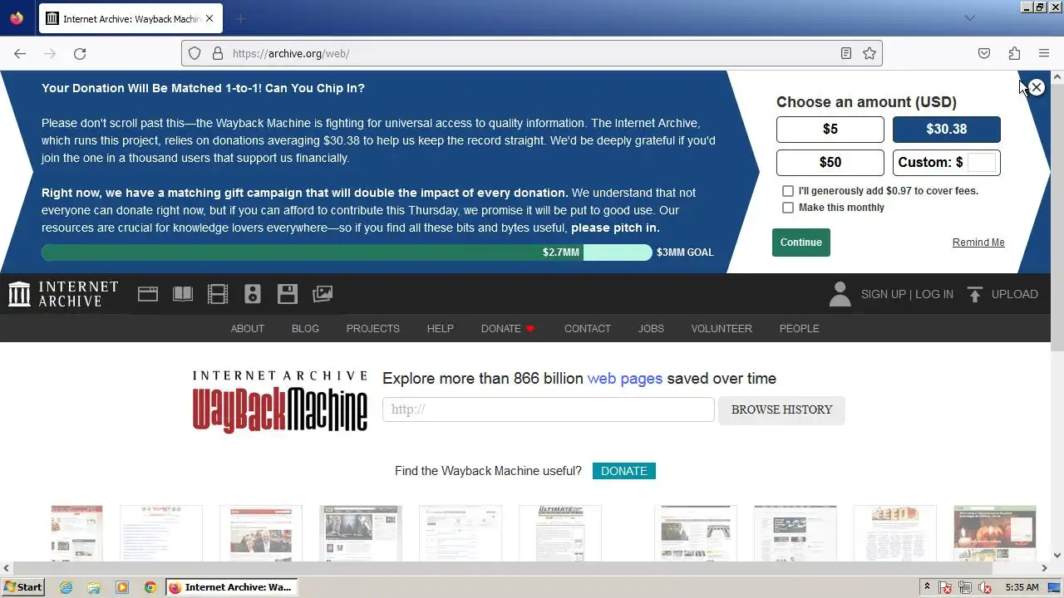This screenshot has height=598, width=1064.
Task: Open the HELP menu item
Action: [x=441, y=329]
